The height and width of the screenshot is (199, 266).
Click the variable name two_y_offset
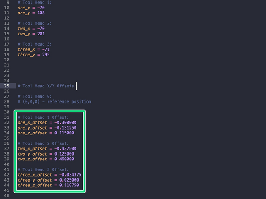32,154
